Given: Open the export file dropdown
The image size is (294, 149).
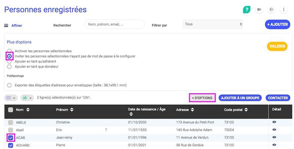Looking at the screenshot, I should [27, 98].
